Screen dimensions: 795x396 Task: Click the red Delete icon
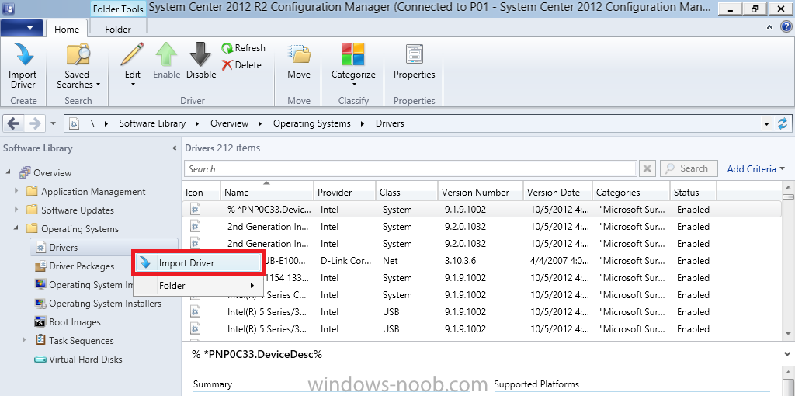(227, 65)
